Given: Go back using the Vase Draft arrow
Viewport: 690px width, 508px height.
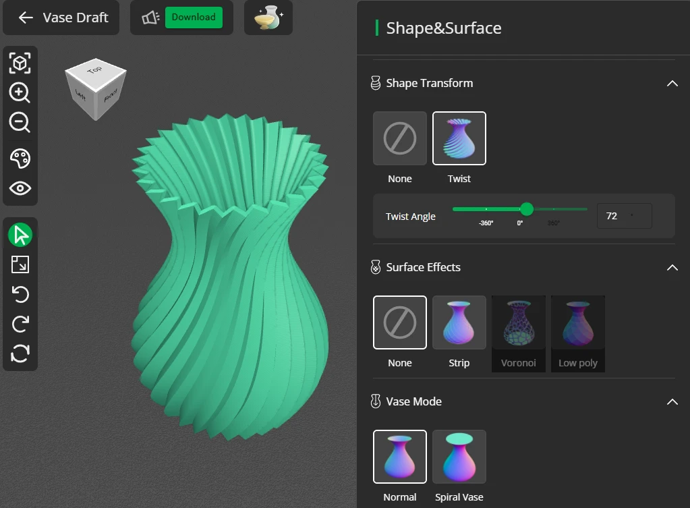Looking at the screenshot, I should tap(24, 18).
